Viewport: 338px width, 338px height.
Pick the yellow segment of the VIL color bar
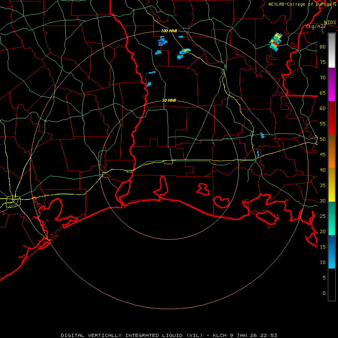coord(332,185)
